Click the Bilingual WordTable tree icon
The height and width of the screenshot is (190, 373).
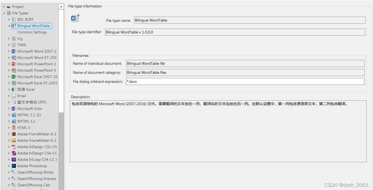pos(14,26)
